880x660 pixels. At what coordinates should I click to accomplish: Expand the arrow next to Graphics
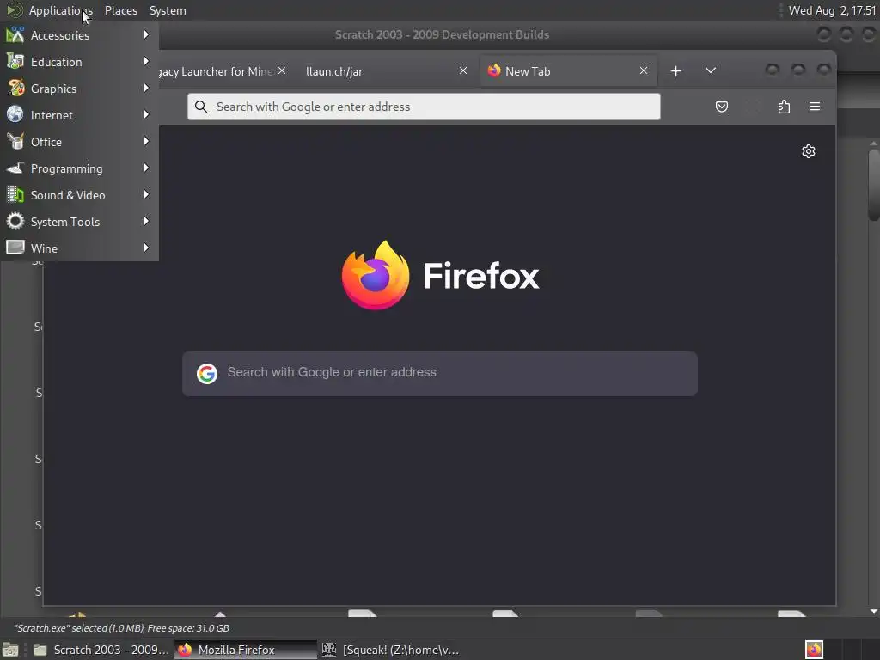pos(146,89)
